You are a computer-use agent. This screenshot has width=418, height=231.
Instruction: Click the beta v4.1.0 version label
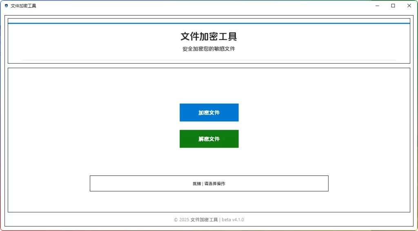(233, 220)
